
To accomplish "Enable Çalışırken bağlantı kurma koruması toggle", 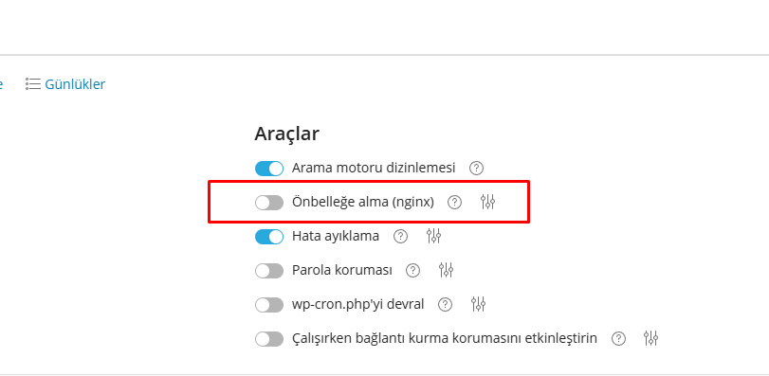I will 269,338.
